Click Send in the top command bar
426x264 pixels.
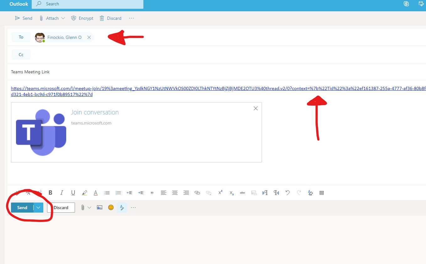coord(24,18)
